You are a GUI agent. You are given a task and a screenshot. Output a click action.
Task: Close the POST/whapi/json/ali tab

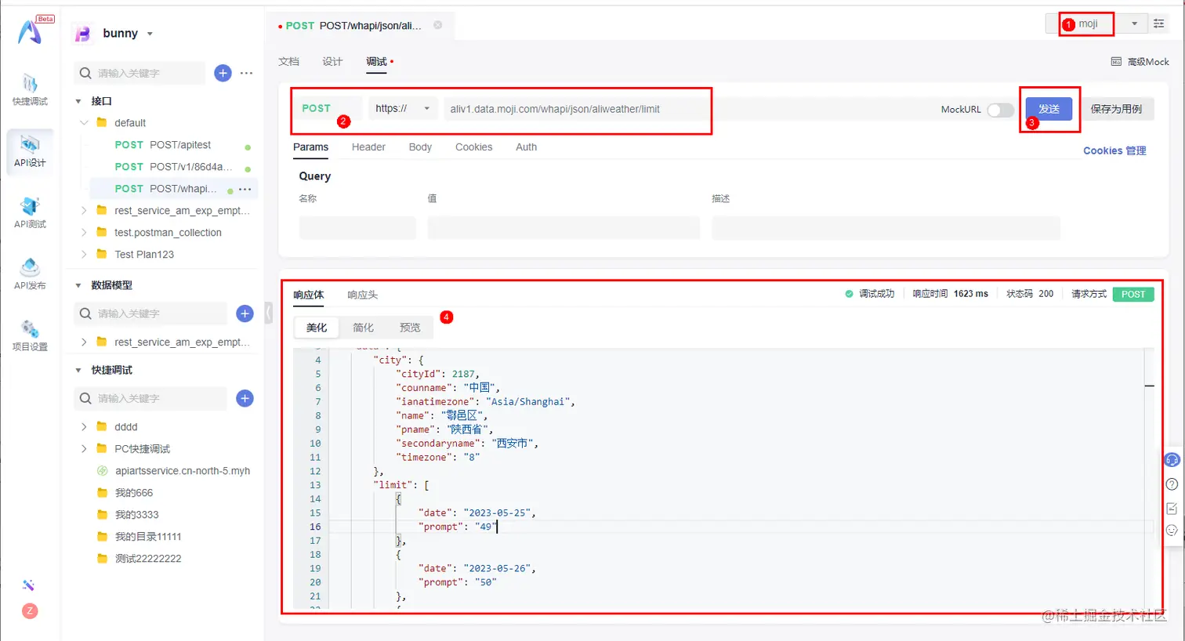click(x=438, y=25)
